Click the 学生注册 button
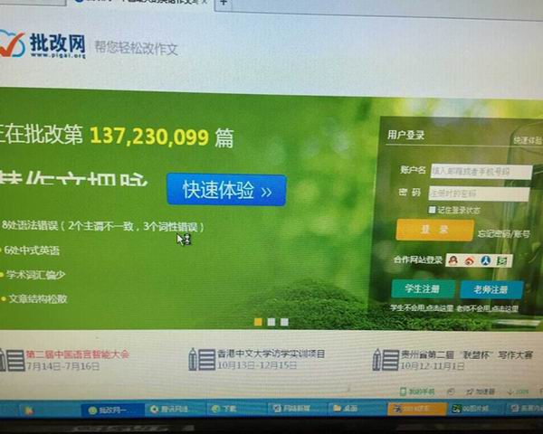Viewport: 543px width, 434px height. (423, 289)
